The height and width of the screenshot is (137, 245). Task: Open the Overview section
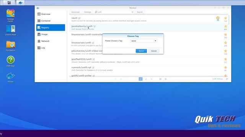click(x=51, y=14)
